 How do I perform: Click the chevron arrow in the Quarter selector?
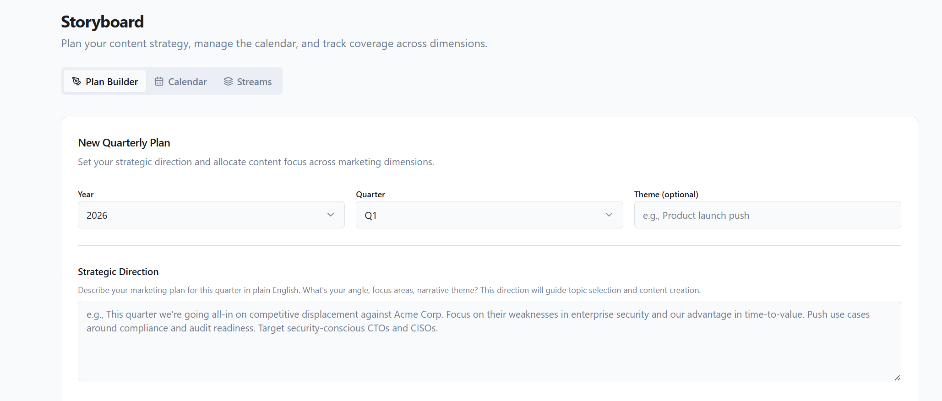pyautogui.click(x=609, y=215)
